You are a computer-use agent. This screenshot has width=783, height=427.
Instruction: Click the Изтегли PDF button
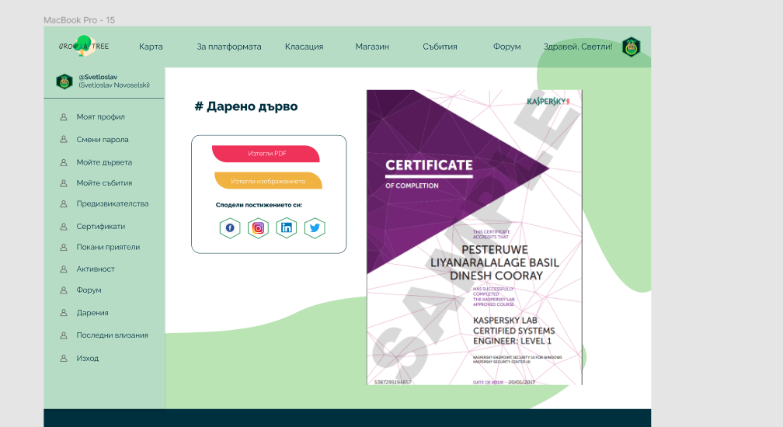[266, 154]
